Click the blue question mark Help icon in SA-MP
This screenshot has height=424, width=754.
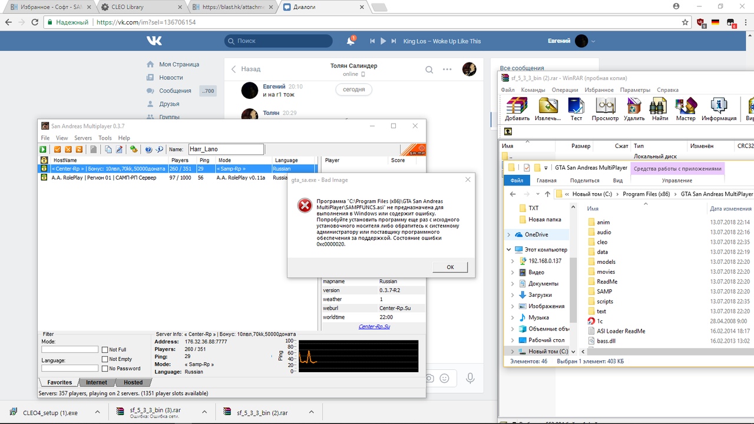[148, 150]
